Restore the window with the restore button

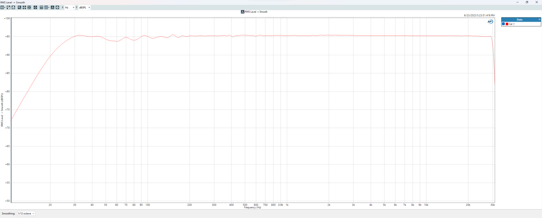(527, 2)
